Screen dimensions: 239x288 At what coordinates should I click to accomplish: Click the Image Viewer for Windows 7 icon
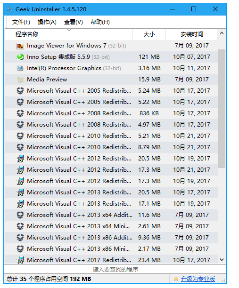pyautogui.click(x=20, y=46)
